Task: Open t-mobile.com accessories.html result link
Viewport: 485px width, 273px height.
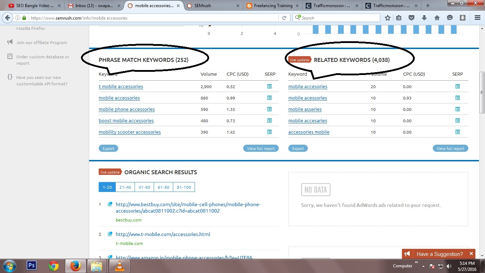Action: pos(163,234)
